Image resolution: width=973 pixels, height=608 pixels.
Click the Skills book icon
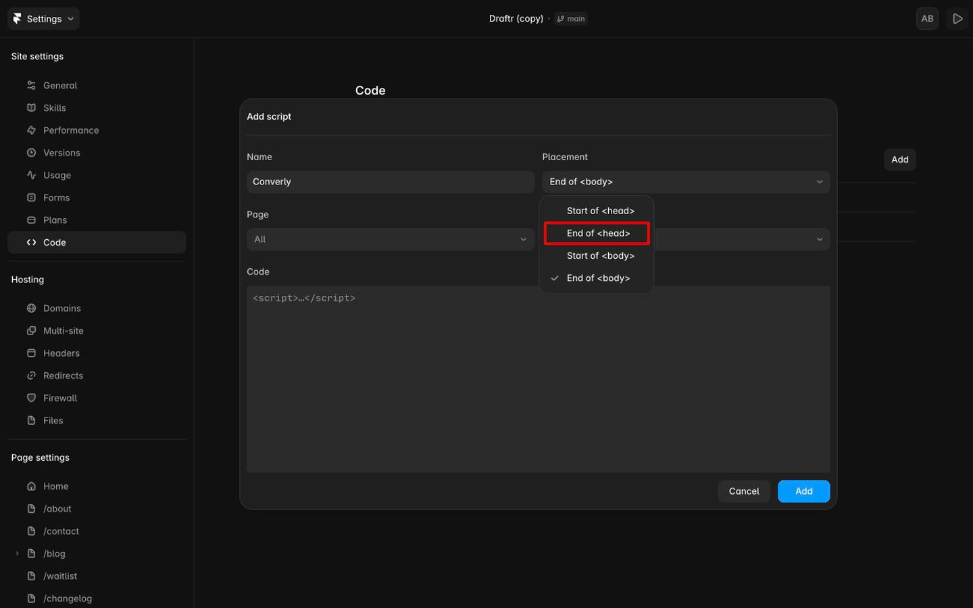coord(31,107)
